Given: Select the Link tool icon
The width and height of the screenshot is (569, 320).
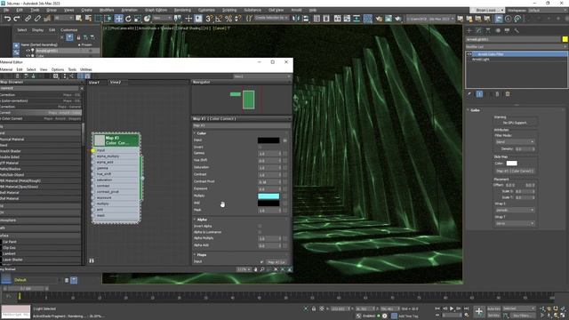Looking at the screenshot, I should click(x=28, y=19).
